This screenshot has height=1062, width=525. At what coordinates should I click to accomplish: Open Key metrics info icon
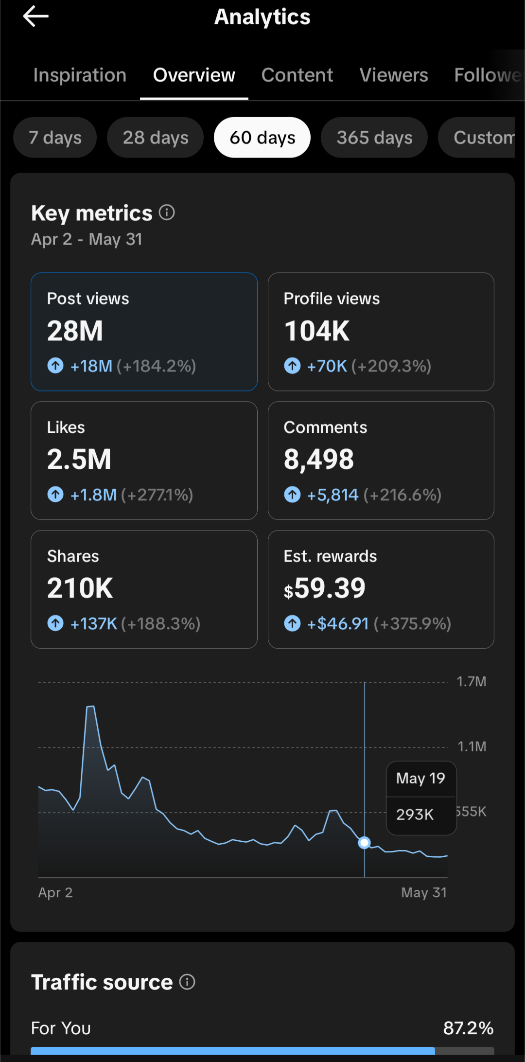pos(167,212)
